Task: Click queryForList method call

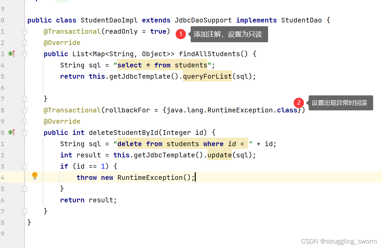Action: coord(207,76)
